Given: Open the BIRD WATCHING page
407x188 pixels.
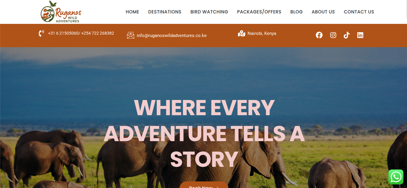Looking at the screenshot, I should (209, 12).
